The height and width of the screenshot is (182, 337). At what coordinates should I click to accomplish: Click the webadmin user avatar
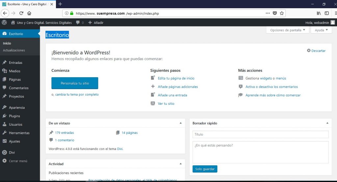[x=333, y=23]
